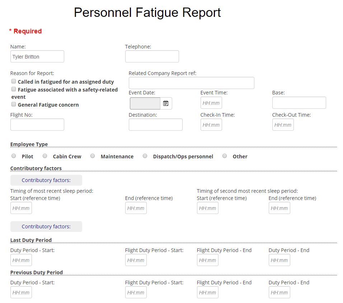Check "Called in fatigued for an assigned duty"
The image size is (343, 303).
click(x=13, y=81)
